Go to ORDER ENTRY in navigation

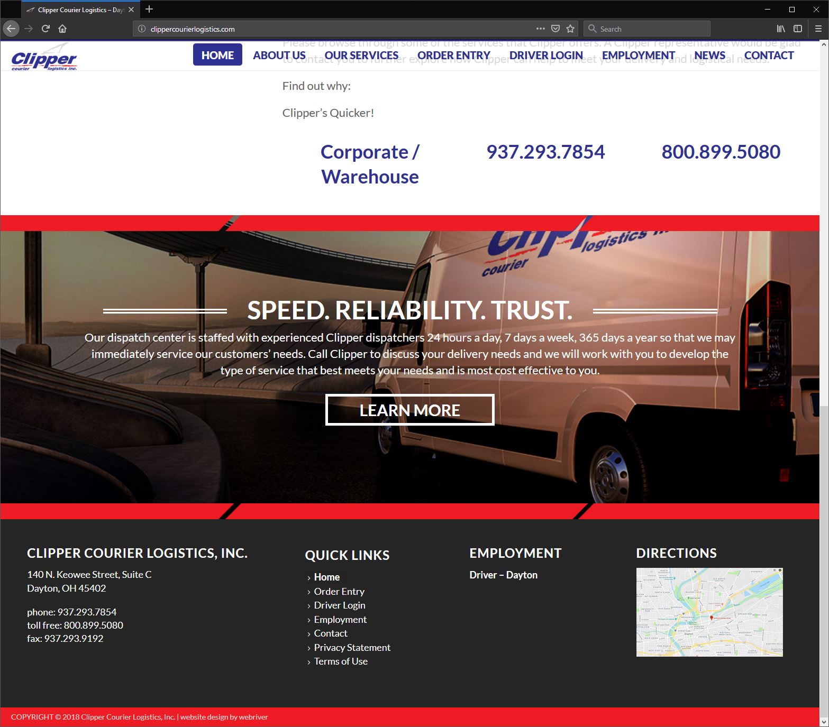453,55
